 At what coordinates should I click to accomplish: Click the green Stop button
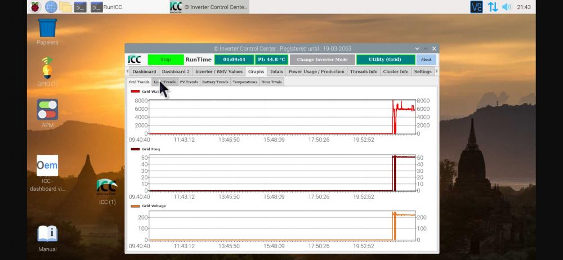[166, 60]
